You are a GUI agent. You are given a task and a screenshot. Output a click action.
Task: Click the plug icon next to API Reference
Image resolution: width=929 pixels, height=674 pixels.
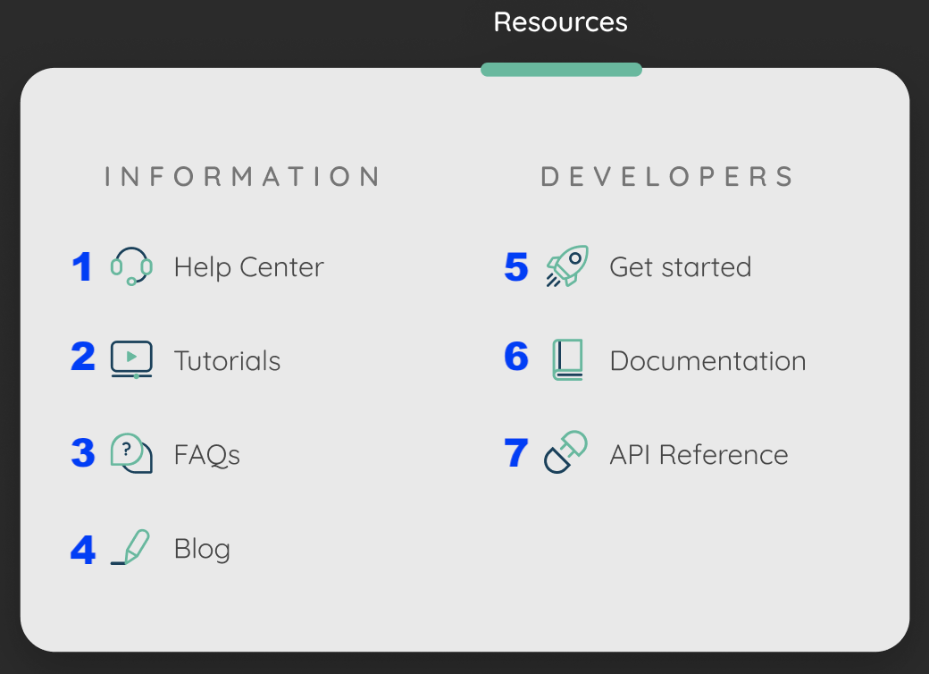coord(564,453)
